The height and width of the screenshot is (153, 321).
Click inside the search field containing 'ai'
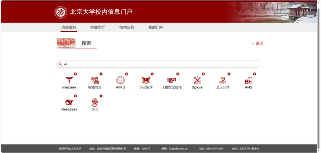[x=158, y=64]
